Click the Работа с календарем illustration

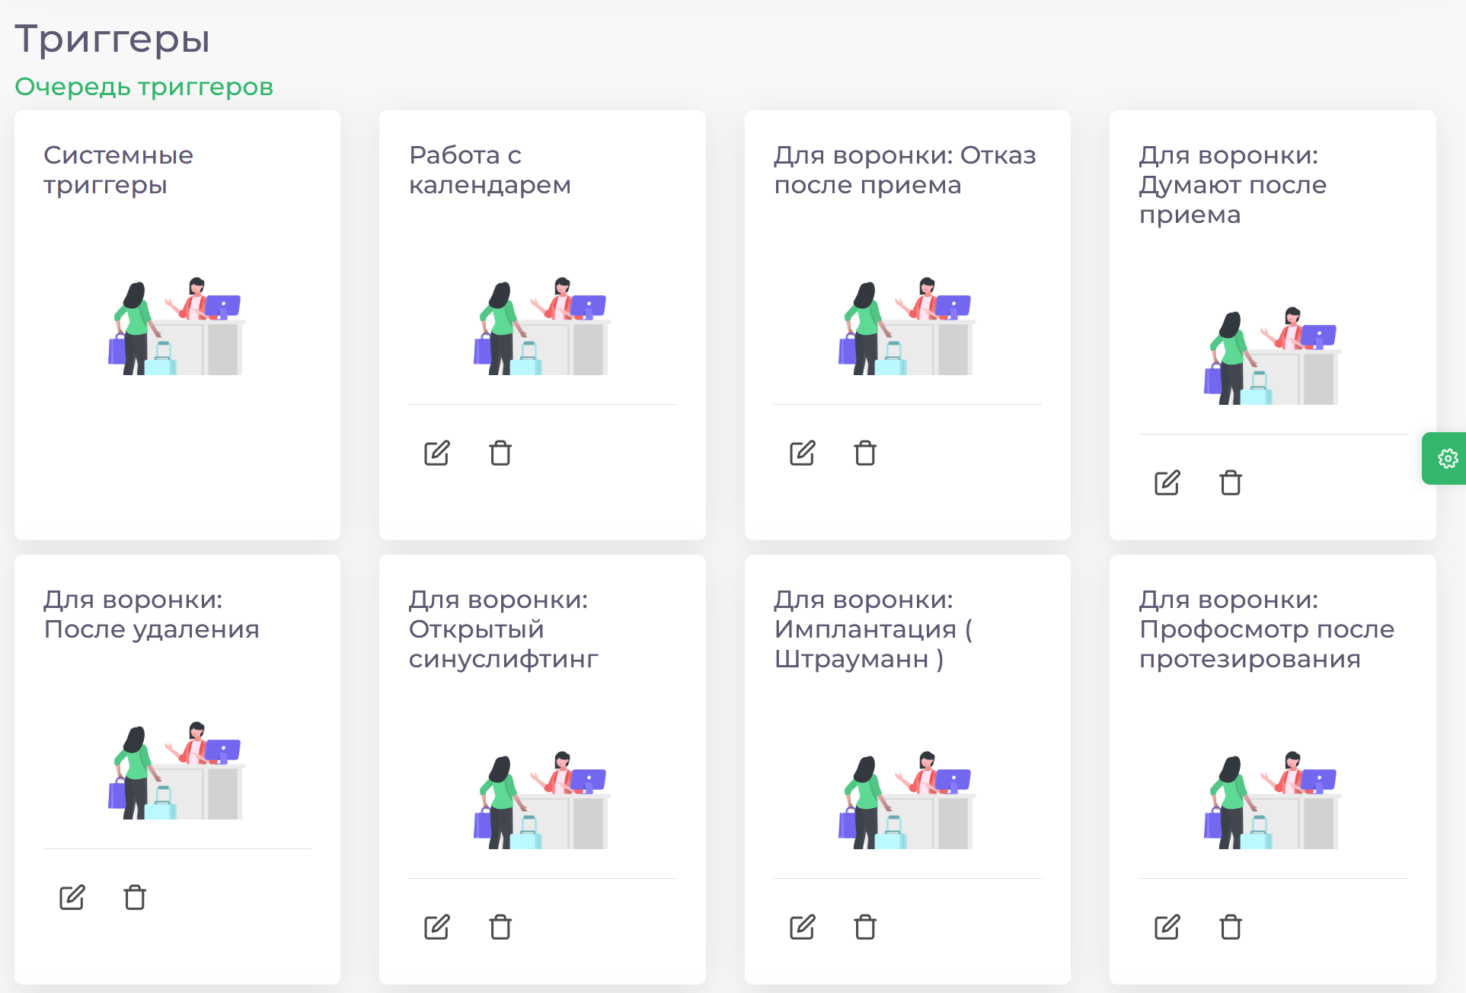coord(541,326)
